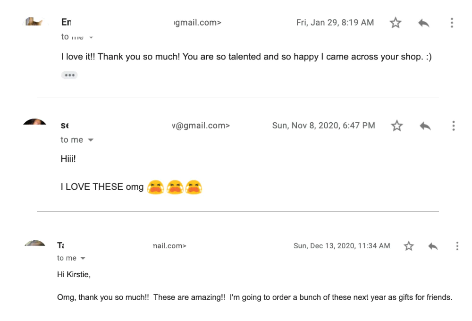Expand recipient details in Nov 8 email
Screen dimensions: 472x321
91,140
